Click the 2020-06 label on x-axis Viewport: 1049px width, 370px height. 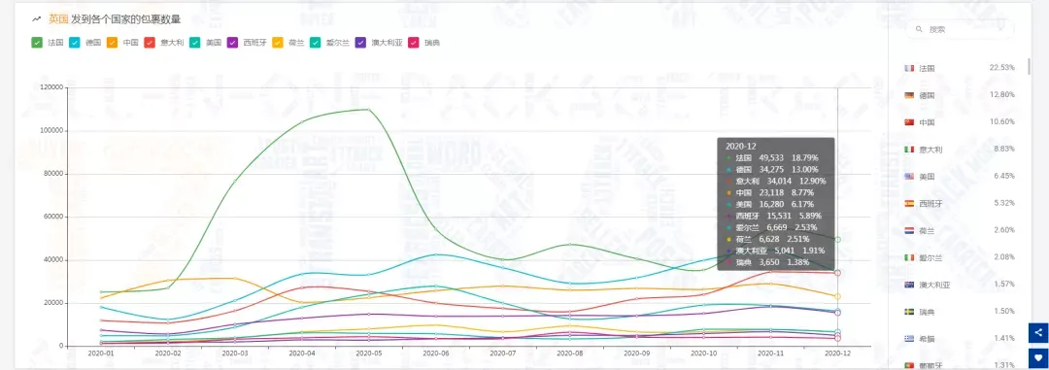tap(435, 353)
